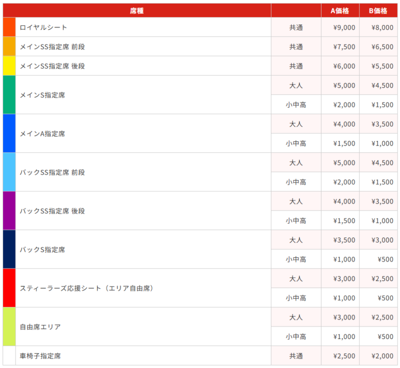Click the ¥8,000 B price for ロイヤルシート
This screenshot has height=368, width=400.
tap(382, 27)
